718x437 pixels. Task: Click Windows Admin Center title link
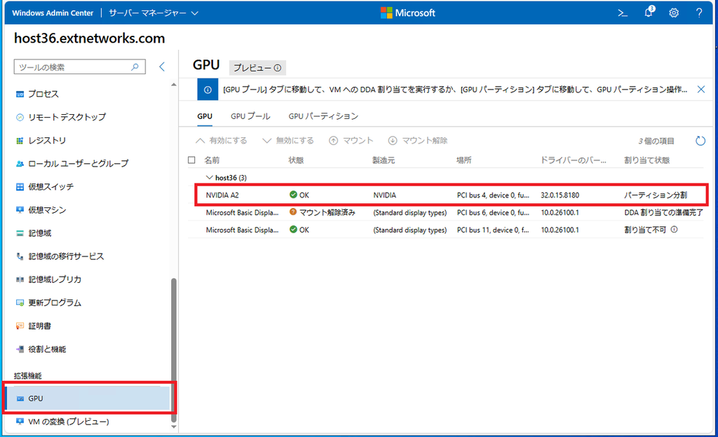click(53, 13)
